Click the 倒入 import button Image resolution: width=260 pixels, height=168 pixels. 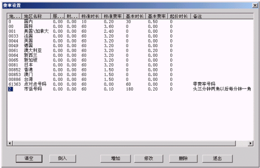tap(63, 159)
